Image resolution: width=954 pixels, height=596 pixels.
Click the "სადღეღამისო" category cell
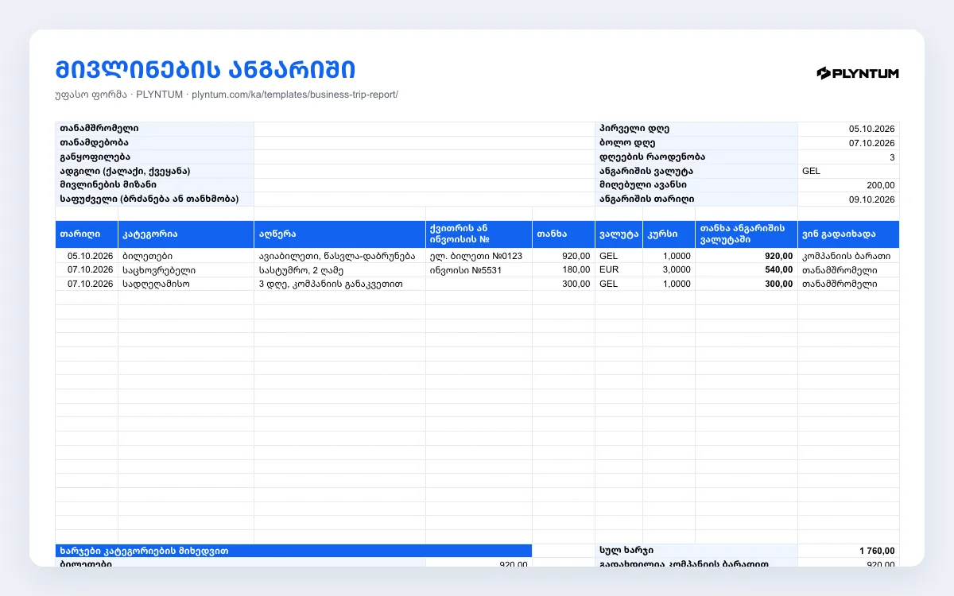click(186, 283)
